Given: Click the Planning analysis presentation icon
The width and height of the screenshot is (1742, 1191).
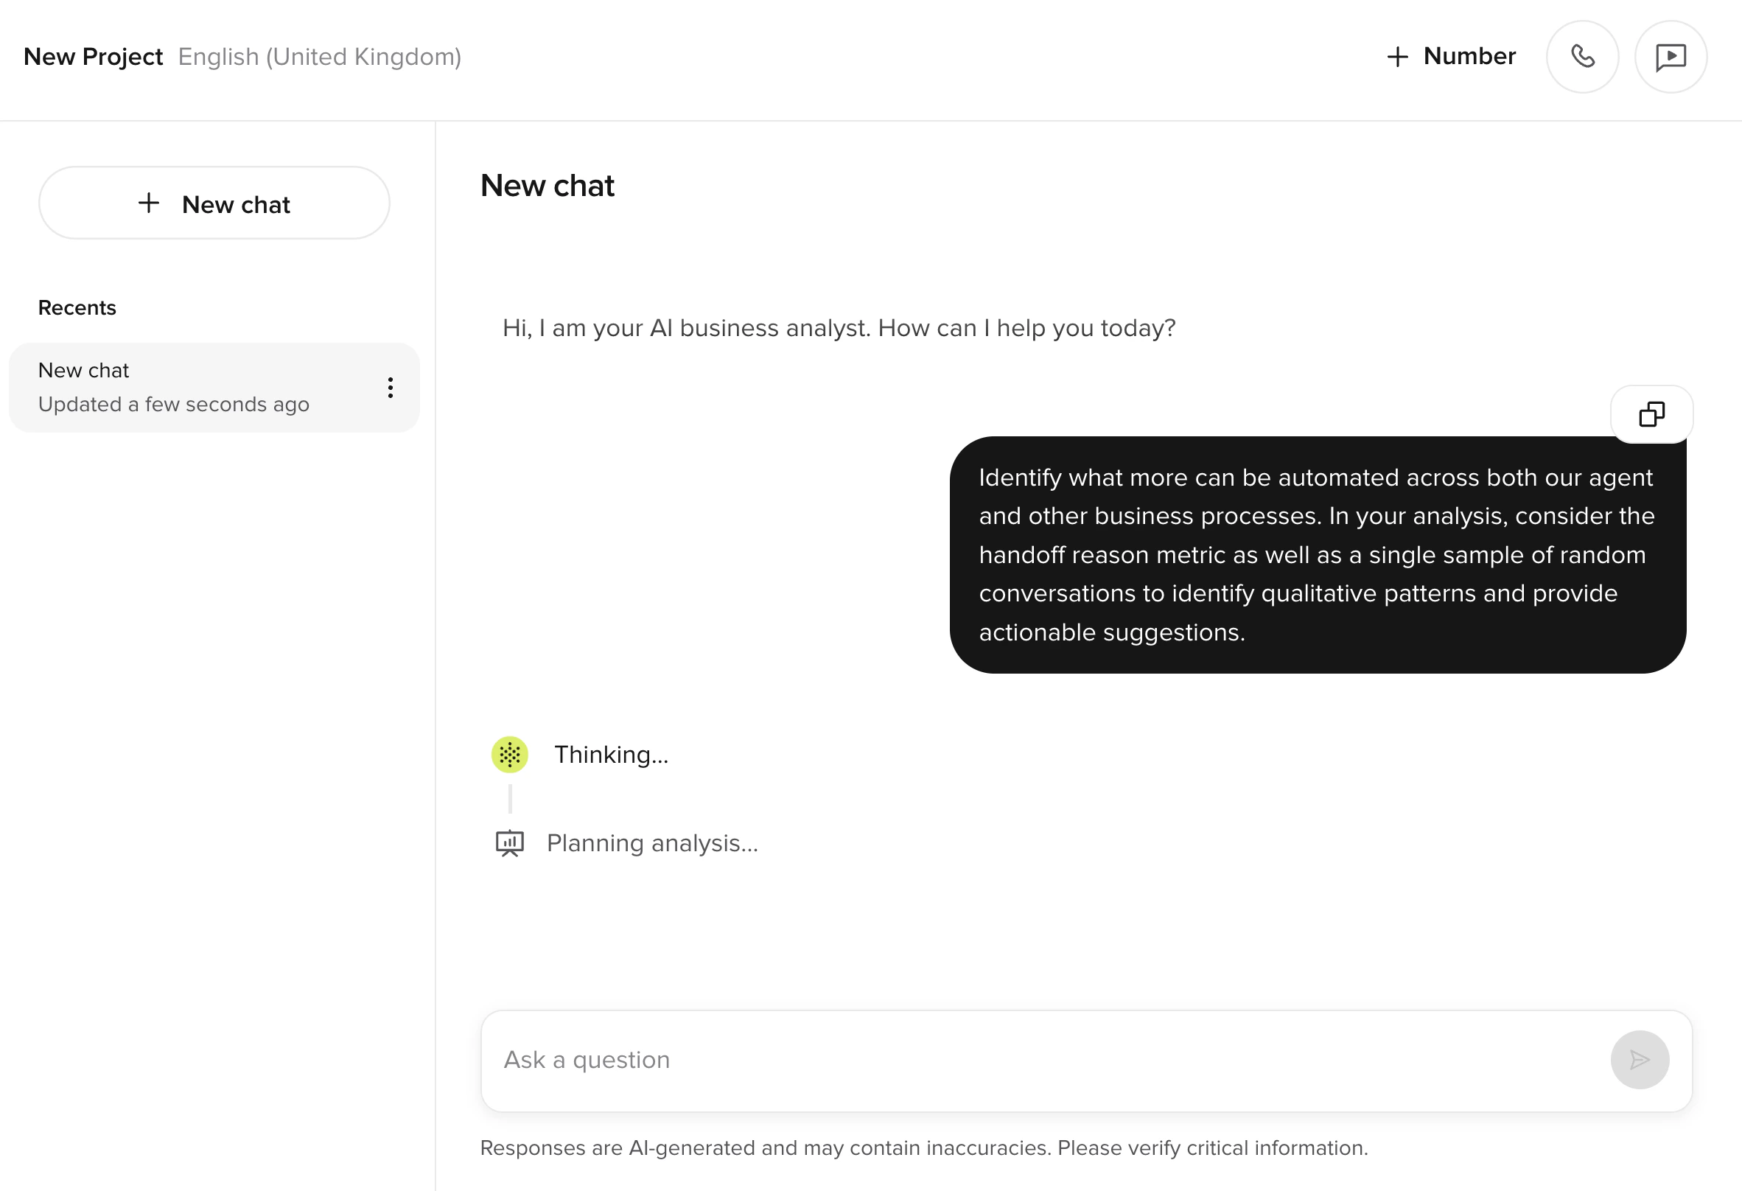Looking at the screenshot, I should click(x=510, y=843).
